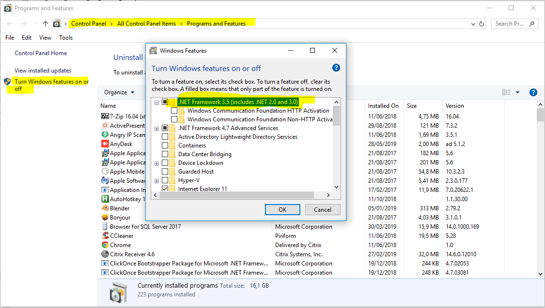The height and width of the screenshot is (308, 545).
Task: Click the Chrome program icon
Action: point(105,245)
